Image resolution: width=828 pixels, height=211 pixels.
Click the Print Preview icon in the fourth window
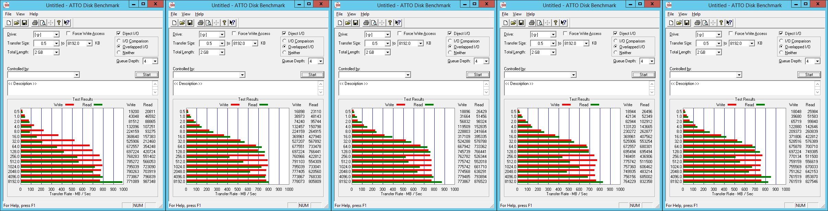[539, 23]
